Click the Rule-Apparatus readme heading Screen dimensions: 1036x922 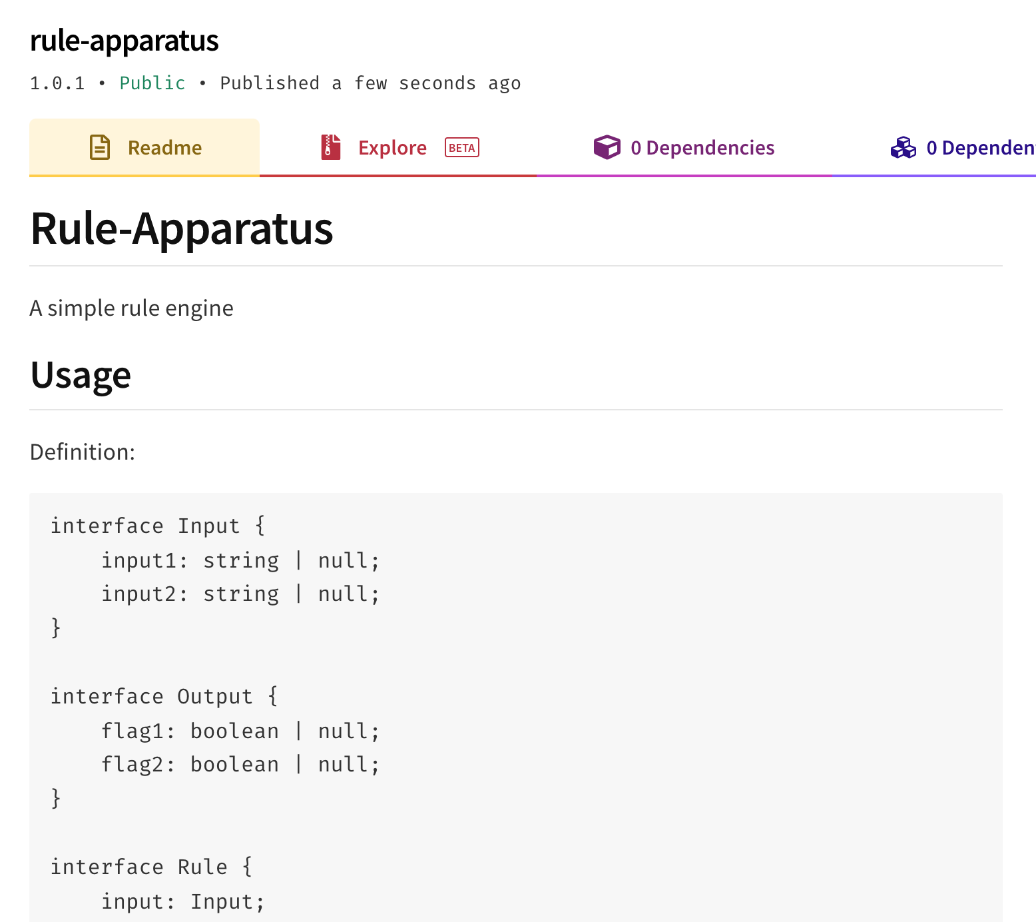click(x=182, y=229)
